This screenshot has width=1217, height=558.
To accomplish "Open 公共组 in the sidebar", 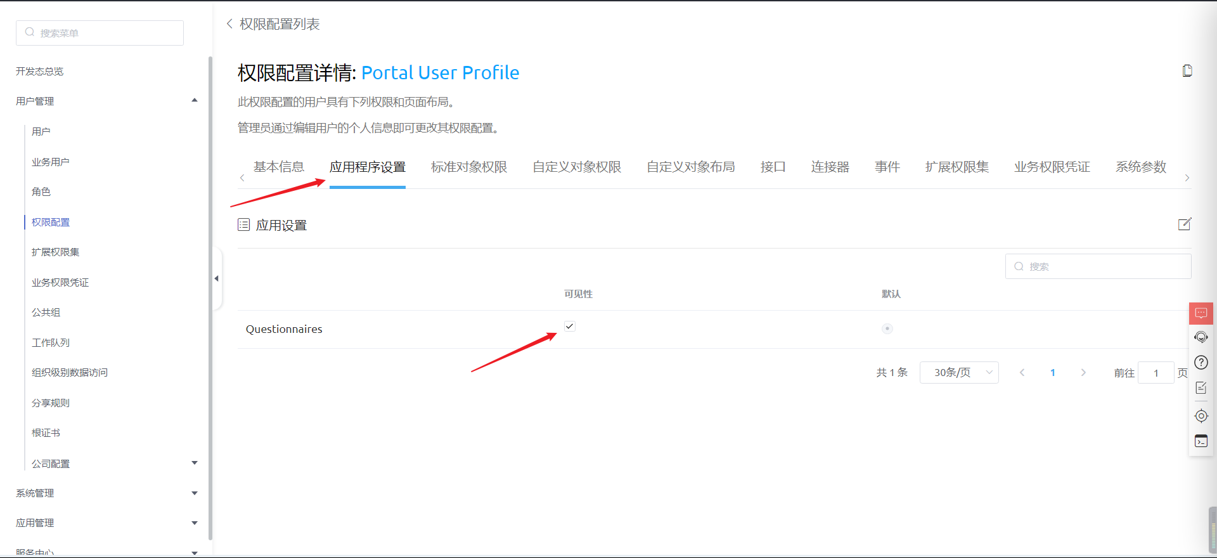I will [x=46, y=312].
